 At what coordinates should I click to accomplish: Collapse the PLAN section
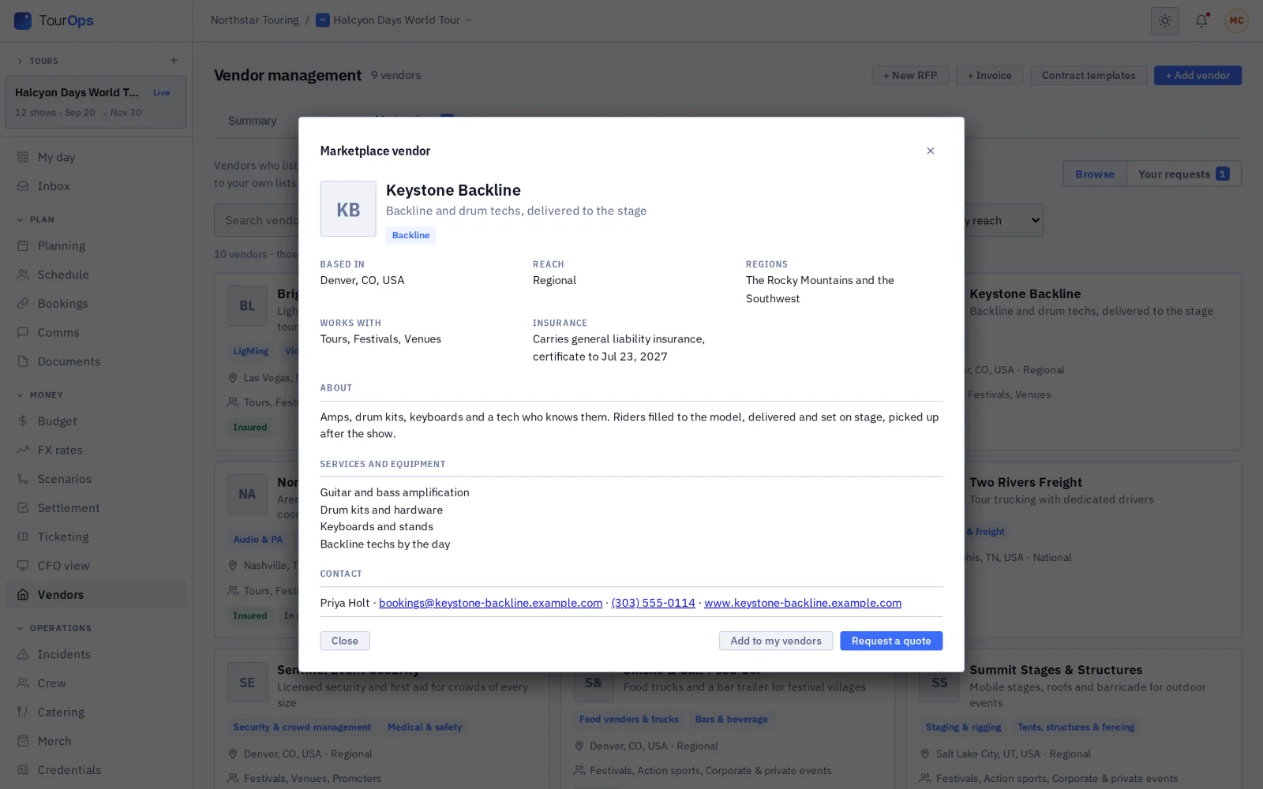point(36,219)
